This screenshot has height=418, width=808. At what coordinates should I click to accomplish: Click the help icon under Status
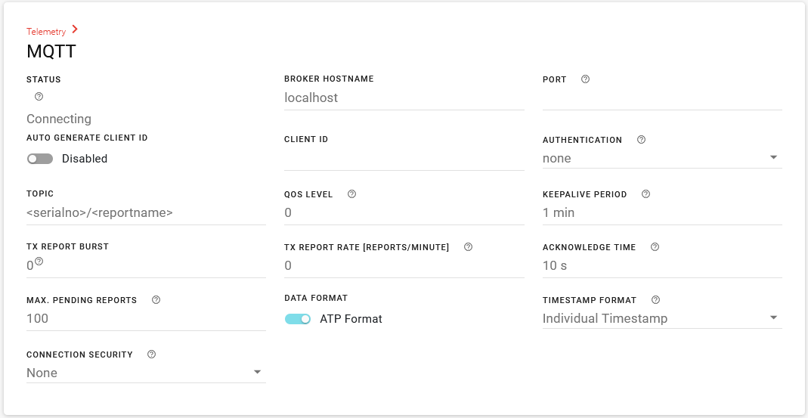pyautogui.click(x=39, y=97)
